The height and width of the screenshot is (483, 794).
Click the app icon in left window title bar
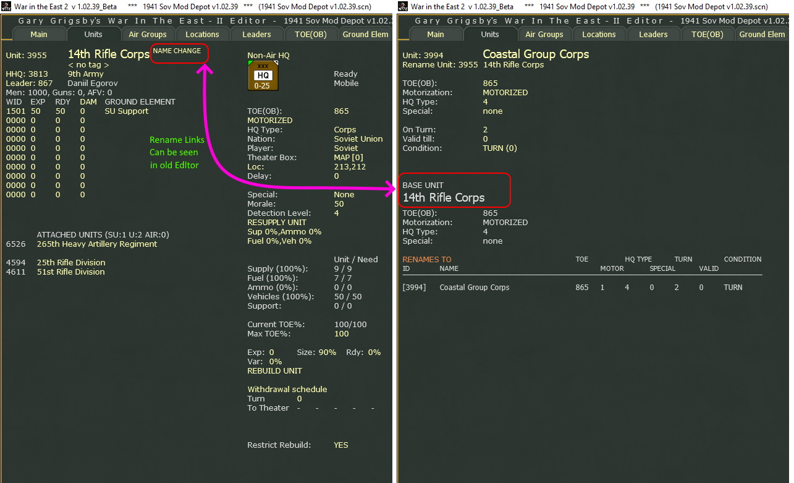tap(6, 6)
